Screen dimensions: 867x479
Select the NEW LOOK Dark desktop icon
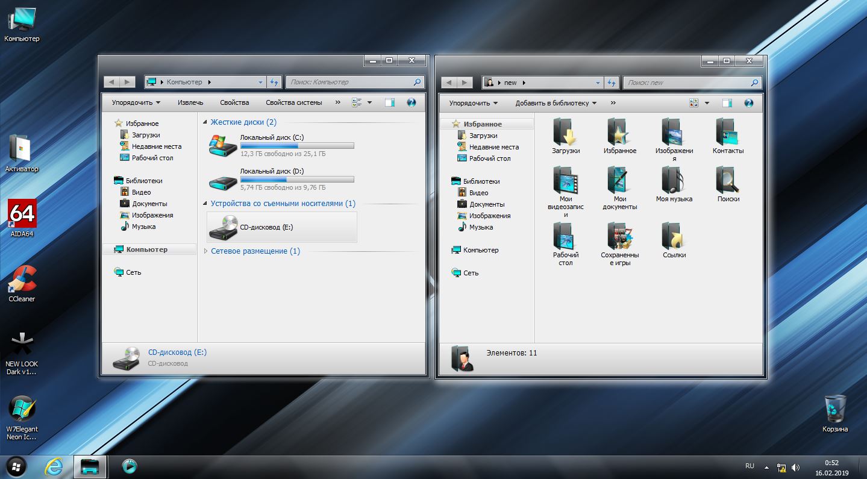pyautogui.click(x=22, y=352)
